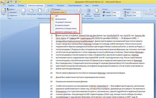This screenshot has width=156, height=98.
Task: Open theme Шрифты dropdown
Action: 12,12
